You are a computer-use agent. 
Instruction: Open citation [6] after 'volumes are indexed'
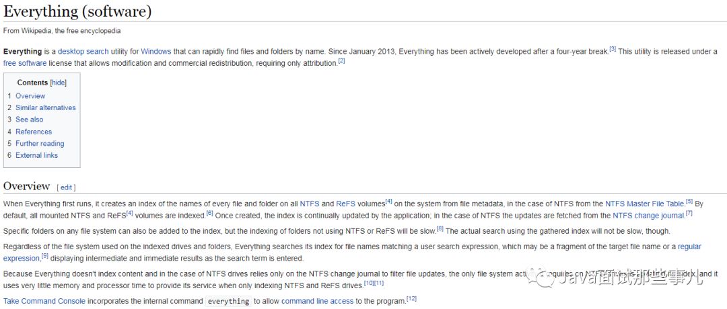pyautogui.click(x=209, y=212)
